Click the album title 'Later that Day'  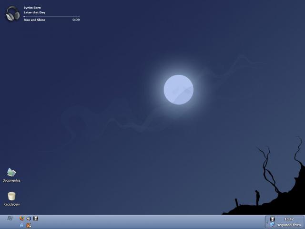click(x=34, y=12)
